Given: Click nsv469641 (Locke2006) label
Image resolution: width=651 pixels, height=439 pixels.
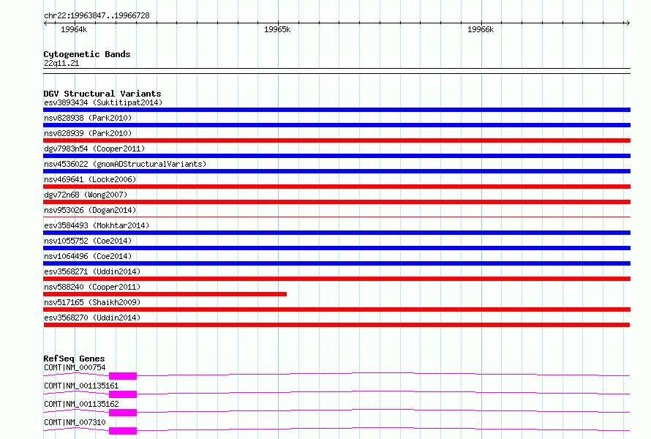Looking at the screenshot, I should coord(90,179).
